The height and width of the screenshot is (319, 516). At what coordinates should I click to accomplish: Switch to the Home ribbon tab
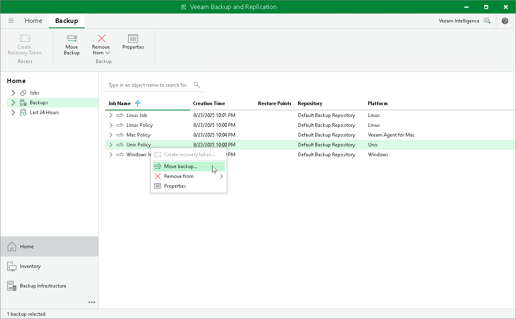(x=33, y=21)
